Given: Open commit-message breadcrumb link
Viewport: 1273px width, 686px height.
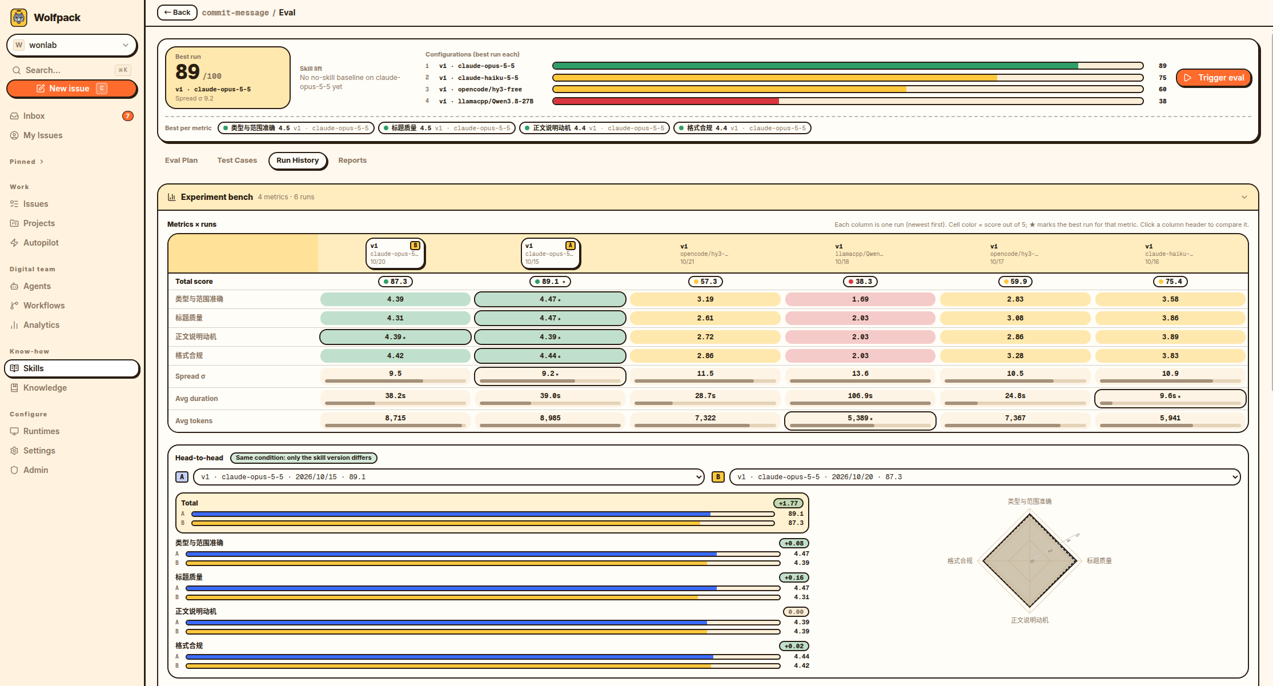Looking at the screenshot, I should [235, 13].
